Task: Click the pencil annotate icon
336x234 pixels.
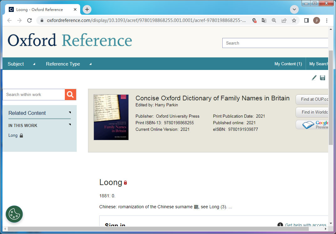Action: (314, 78)
